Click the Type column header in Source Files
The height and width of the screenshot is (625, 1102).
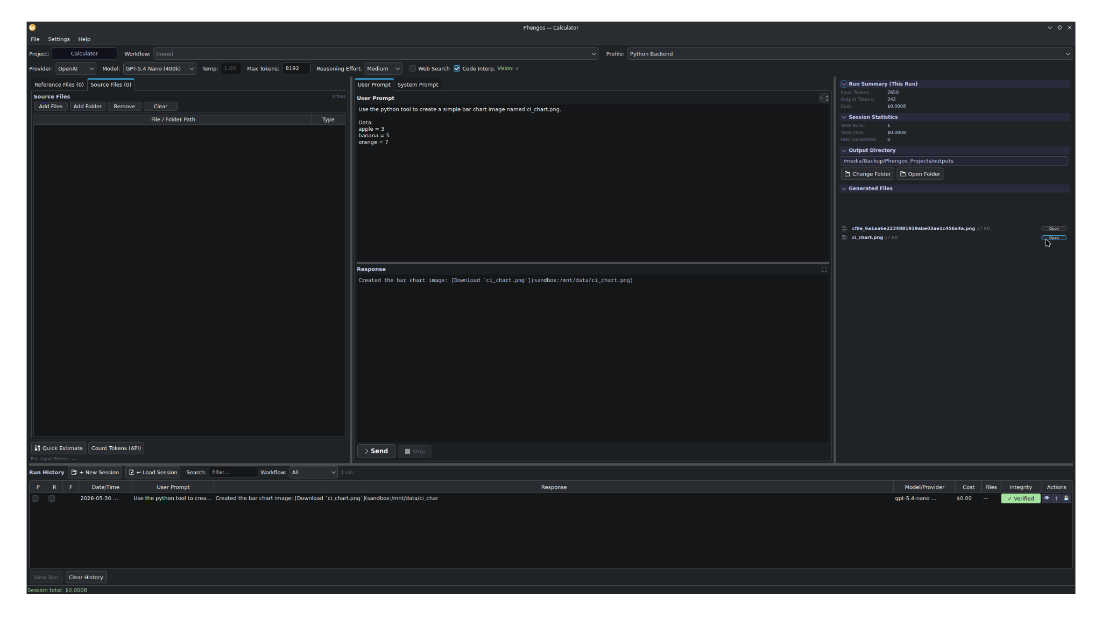tap(328, 120)
